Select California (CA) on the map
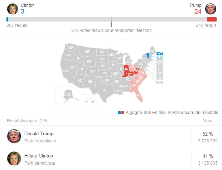This screenshot has width=222, height=170. pos(66,71)
